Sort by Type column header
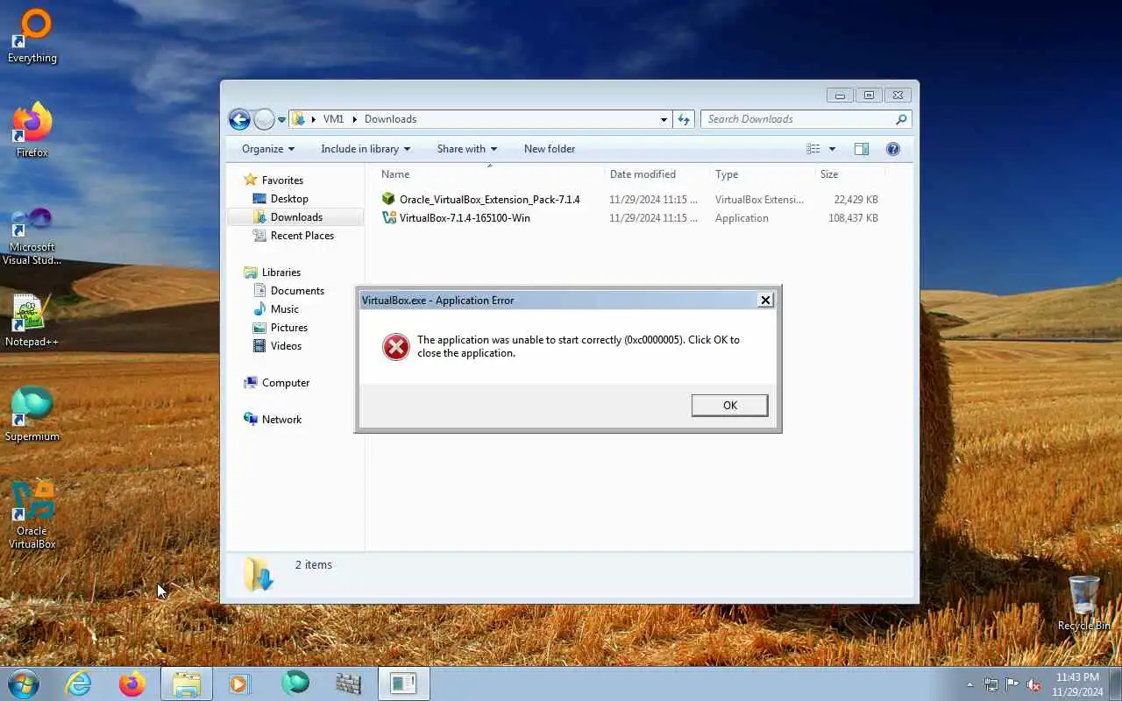Screen dimensions: 1122x701 762,174
